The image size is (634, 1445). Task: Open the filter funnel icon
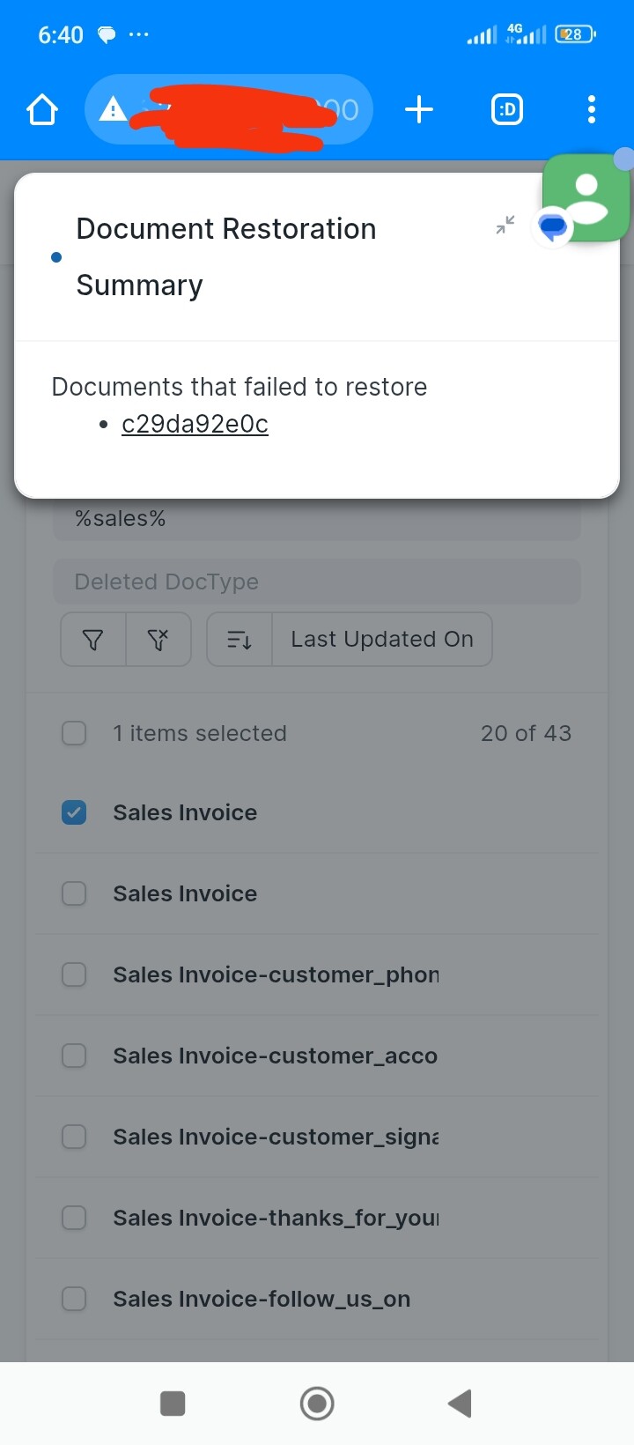(93, 640)
